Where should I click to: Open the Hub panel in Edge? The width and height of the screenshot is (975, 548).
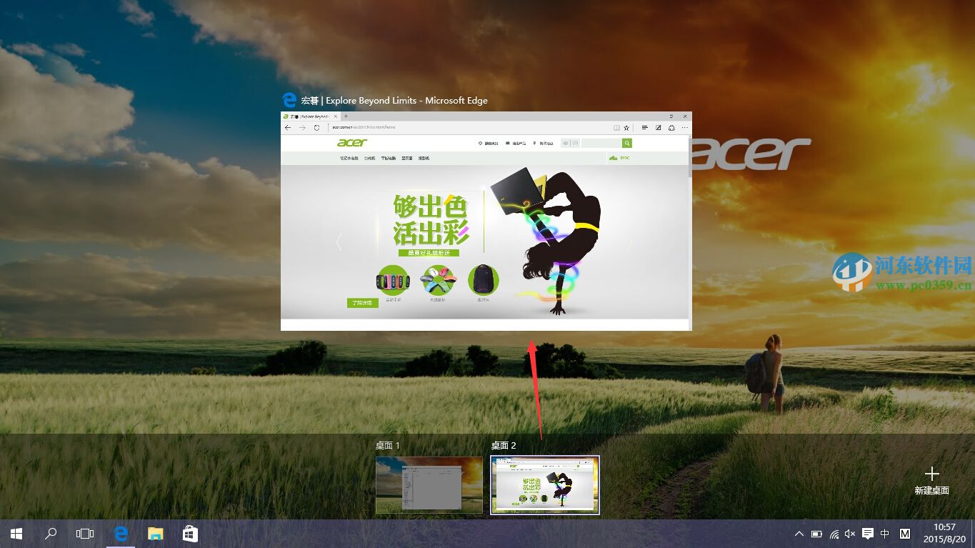[x=644, y=127]
